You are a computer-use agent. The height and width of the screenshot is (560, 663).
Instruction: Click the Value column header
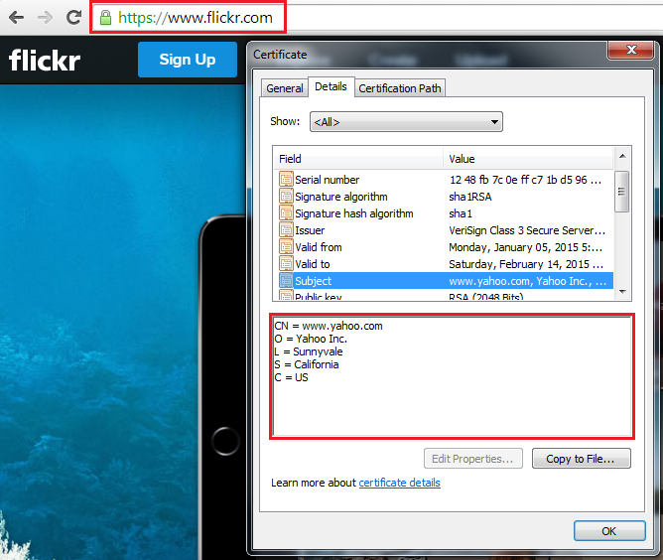coord(528,159)
